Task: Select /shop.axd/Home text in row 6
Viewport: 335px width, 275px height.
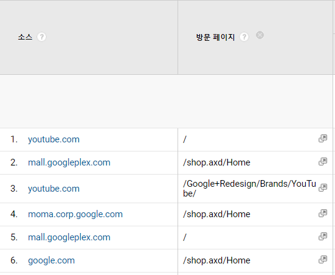Action: 216,260
